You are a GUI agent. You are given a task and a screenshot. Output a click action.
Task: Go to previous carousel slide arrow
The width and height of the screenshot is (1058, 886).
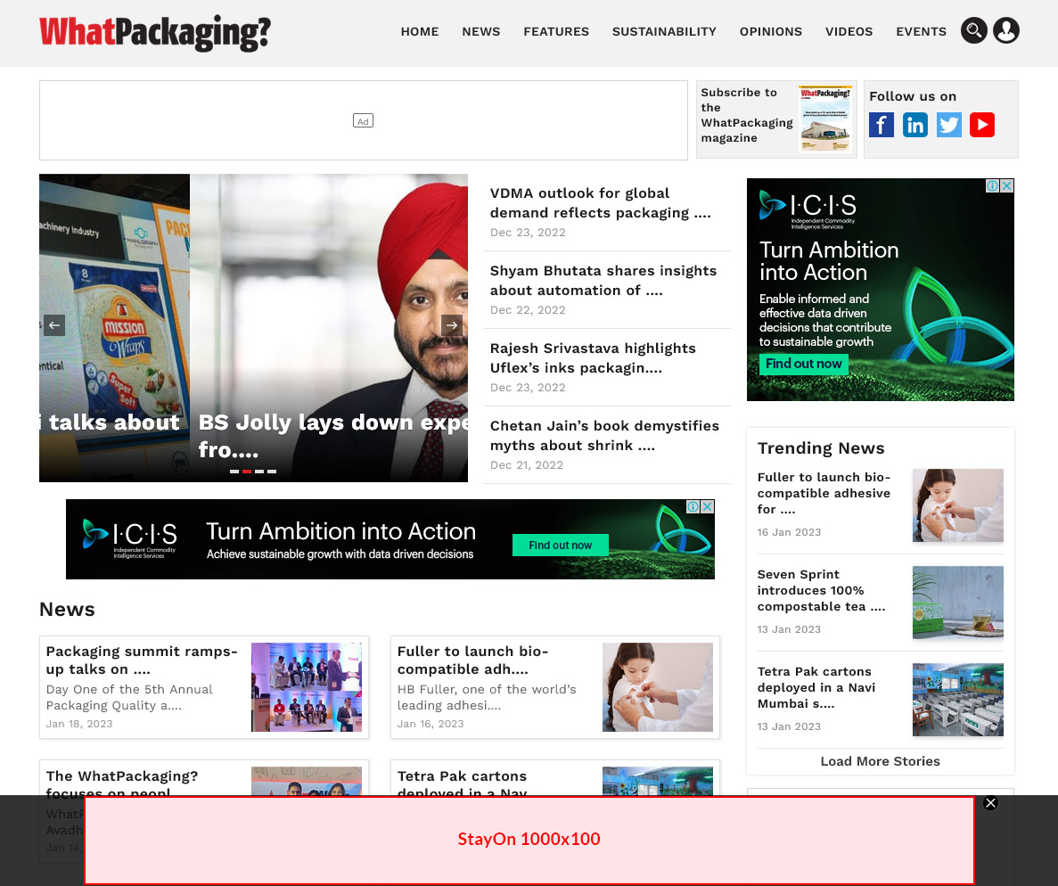(54, 325)
